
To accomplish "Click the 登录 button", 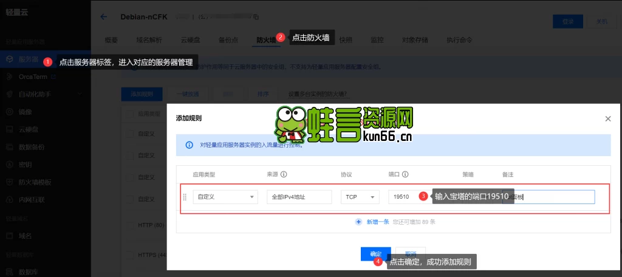I will (568, 21).
